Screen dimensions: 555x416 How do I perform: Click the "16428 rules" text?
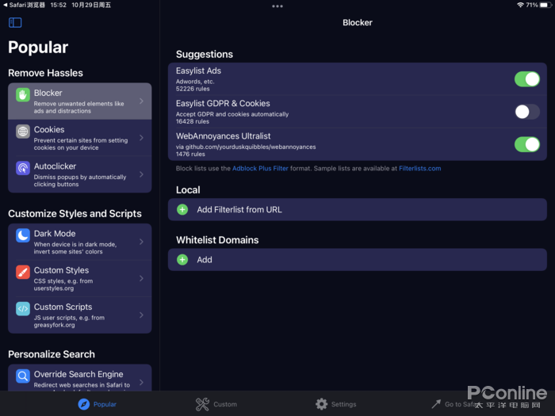pyautogui.click(x=193, y=121)
